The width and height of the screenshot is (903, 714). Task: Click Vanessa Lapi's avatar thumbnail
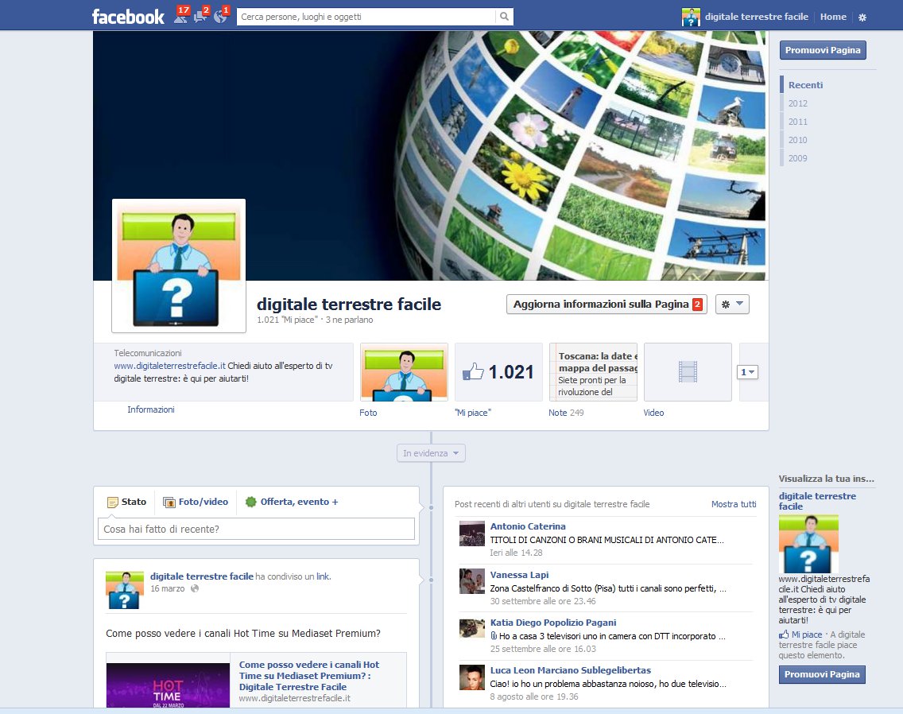[x=471, y=581]
